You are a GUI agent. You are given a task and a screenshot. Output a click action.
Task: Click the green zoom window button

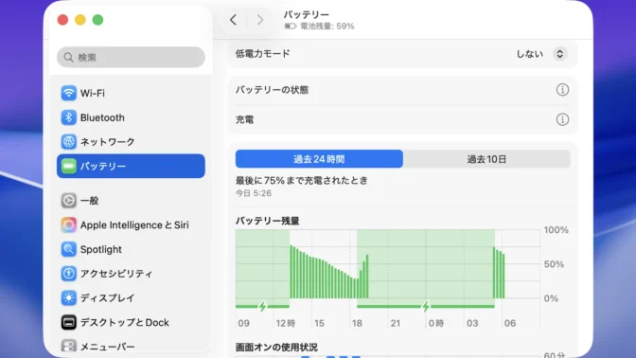(x=97, y=20)
